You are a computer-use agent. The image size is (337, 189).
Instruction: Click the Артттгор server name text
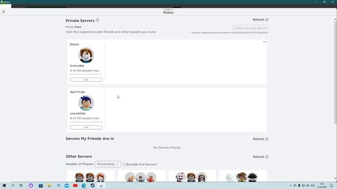point(77,92)
